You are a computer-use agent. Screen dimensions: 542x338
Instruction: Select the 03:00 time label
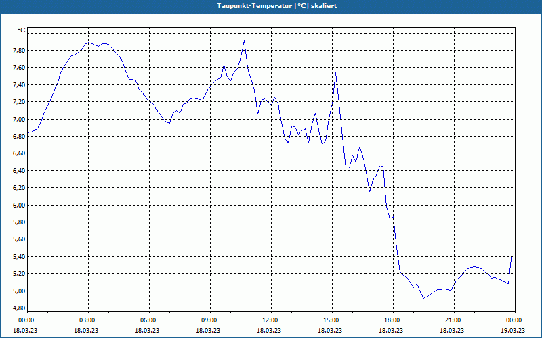88,320
